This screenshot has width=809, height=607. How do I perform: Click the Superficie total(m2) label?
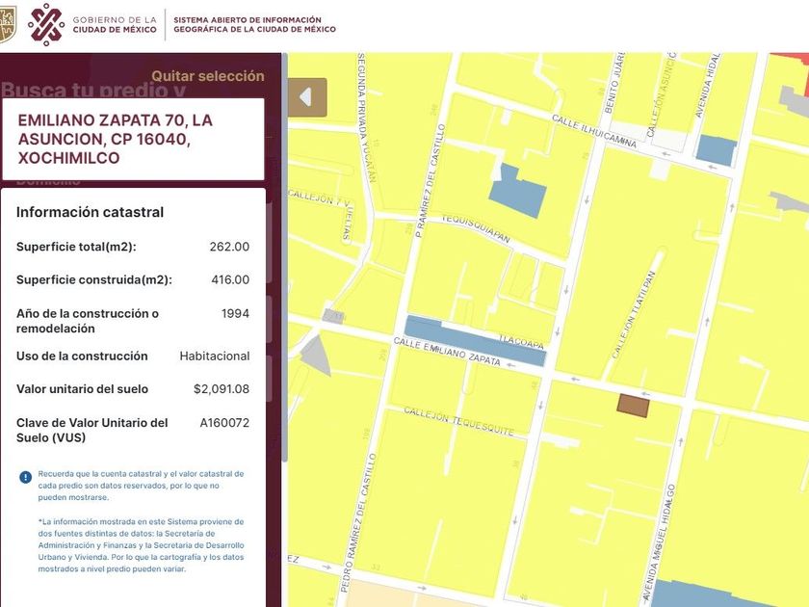pyautogui.click(x=76, y=247)
